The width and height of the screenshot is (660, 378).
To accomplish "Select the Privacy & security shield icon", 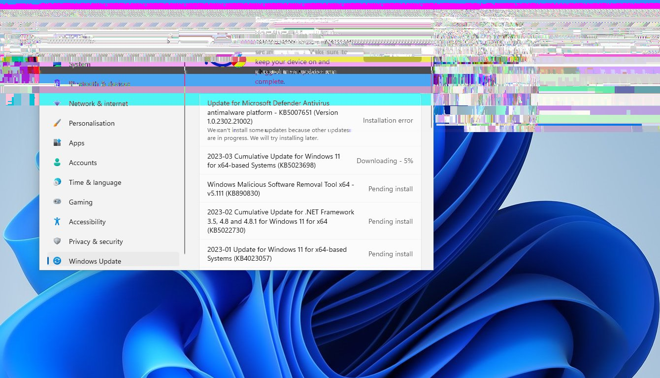I will tap(57, 241).
